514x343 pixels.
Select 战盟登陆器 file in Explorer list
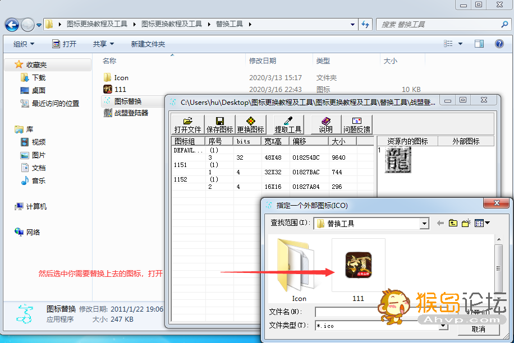tap(131, 113)
